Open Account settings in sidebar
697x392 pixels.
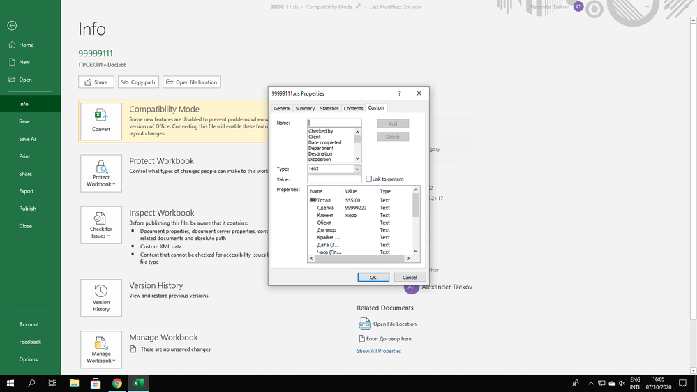pos(30,324)
